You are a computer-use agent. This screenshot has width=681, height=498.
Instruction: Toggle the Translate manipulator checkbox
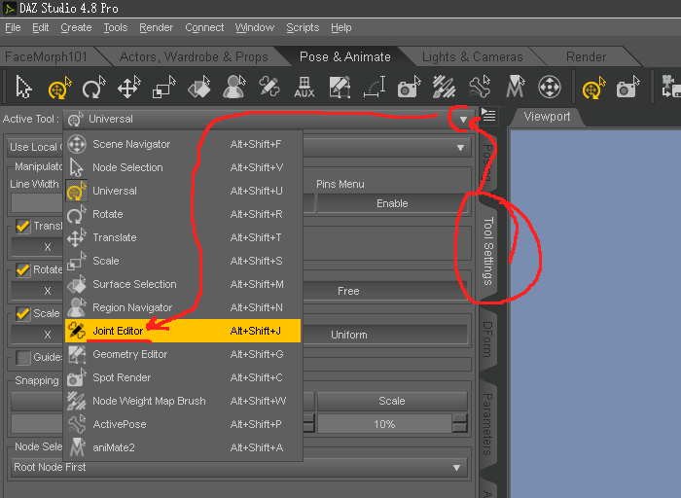point(22,227)
